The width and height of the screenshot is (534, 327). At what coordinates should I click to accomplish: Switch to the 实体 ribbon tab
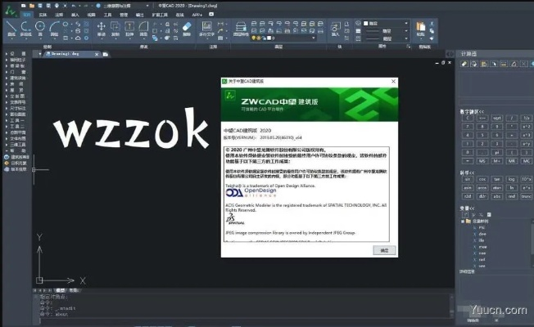click(x=43, y=15)
